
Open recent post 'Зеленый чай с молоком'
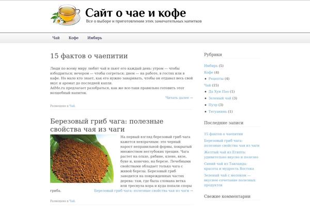point(230,180)
